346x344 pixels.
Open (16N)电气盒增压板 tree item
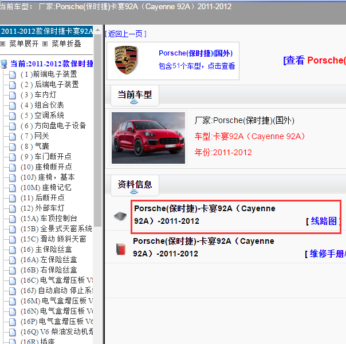click(57, 311)
